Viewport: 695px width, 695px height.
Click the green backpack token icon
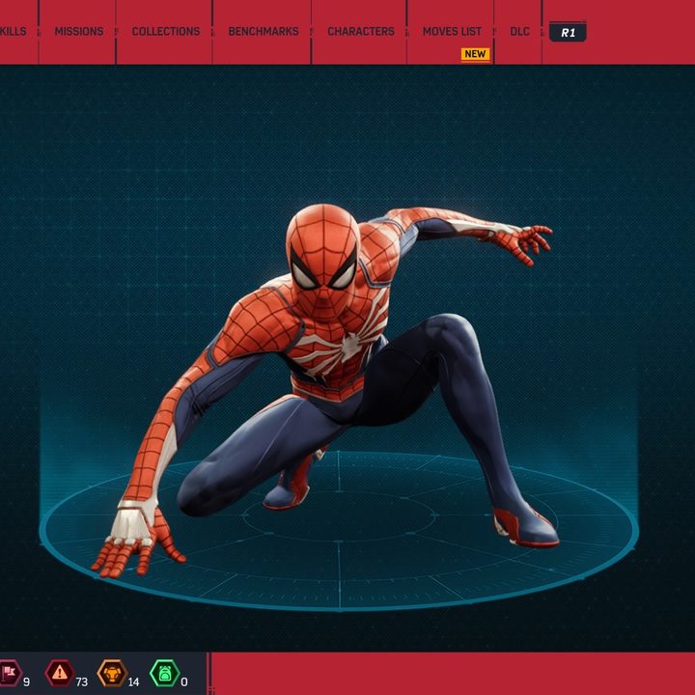(164, 673)
